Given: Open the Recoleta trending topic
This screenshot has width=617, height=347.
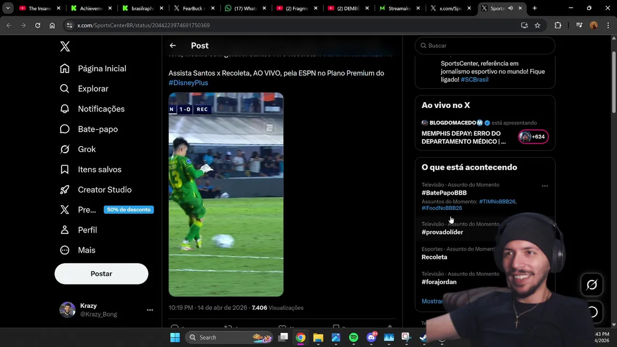Looking at the screenshot, I should [x=434, y=257].
